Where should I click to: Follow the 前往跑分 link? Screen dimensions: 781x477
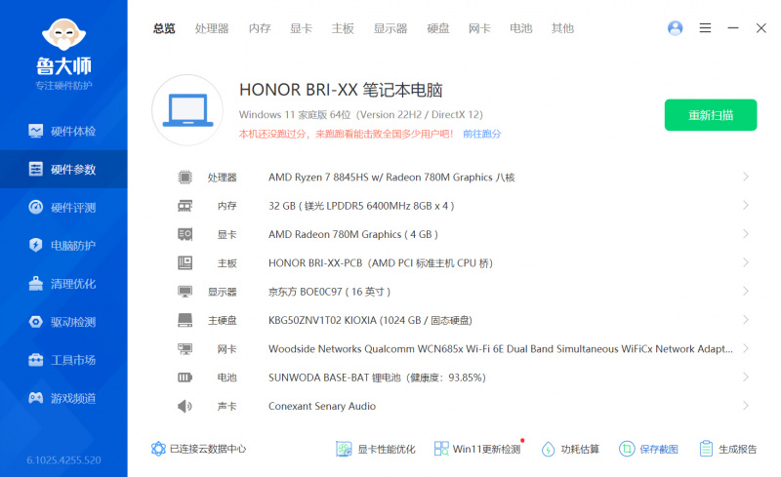481,134
